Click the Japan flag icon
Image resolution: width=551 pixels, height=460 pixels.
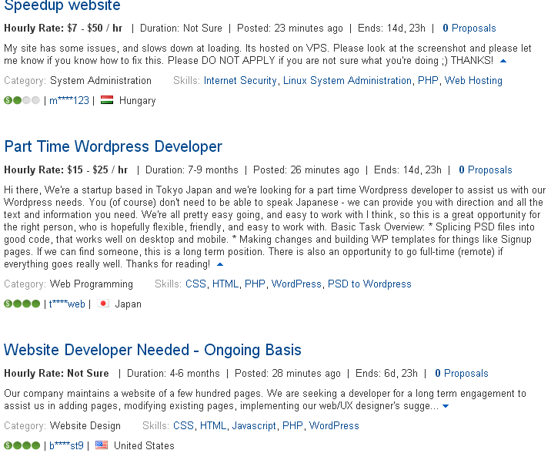tap(103, 304)
